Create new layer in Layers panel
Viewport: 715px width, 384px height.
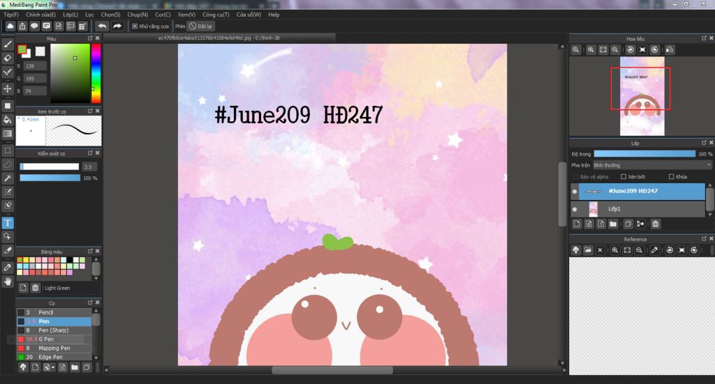coord(577,224)
